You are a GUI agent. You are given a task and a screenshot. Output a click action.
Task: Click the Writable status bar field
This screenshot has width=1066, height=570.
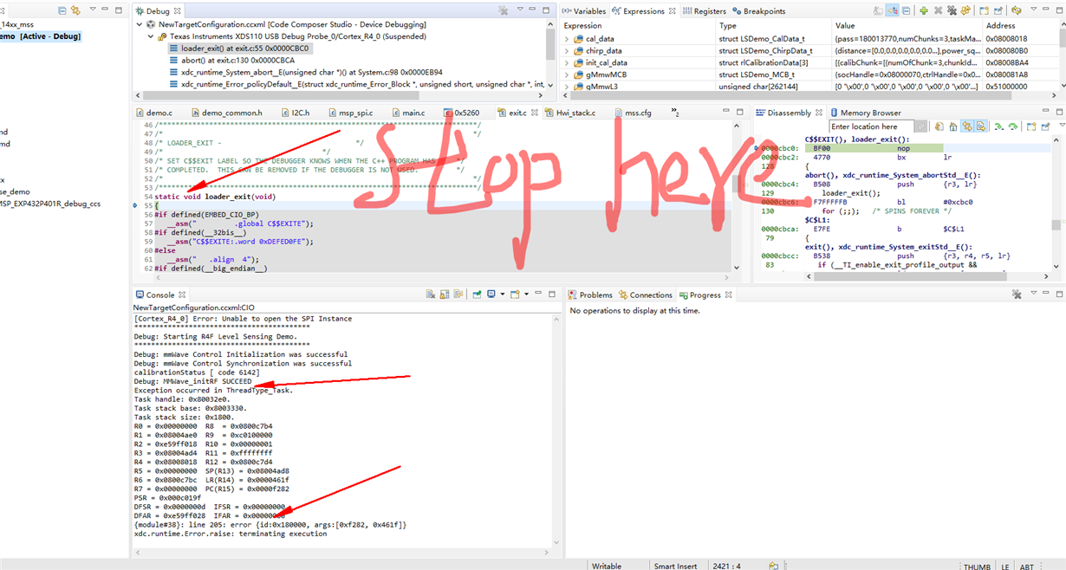tap(607, 566)
